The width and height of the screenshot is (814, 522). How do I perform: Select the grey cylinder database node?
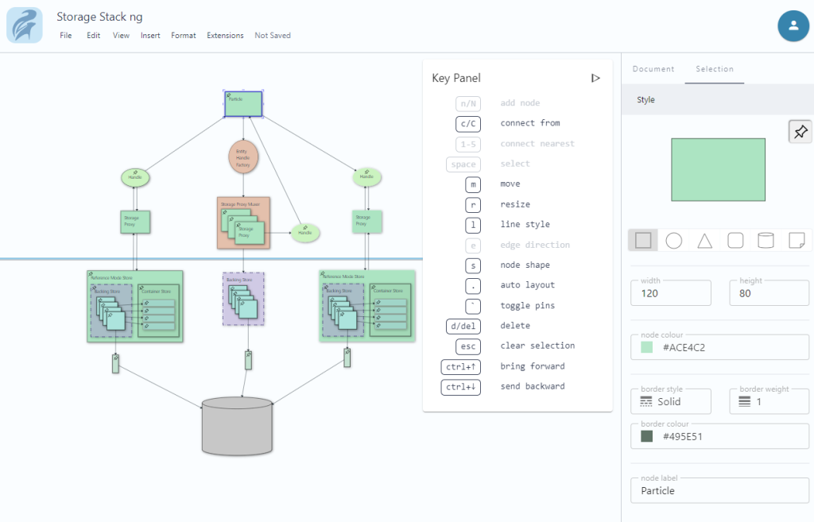237,427
